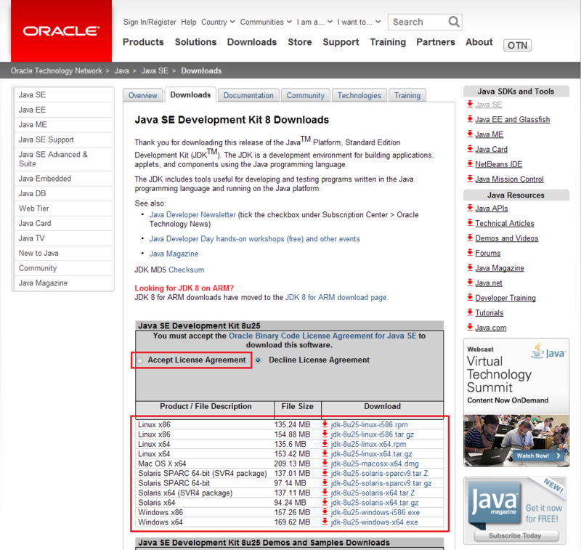Open JDK 8 for ARM download page link
This screenshot has height=550, width=581.
coord(336,297)
